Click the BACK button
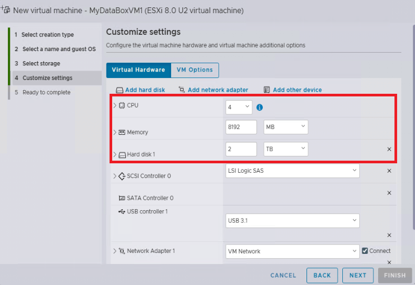 coord(322,276)
